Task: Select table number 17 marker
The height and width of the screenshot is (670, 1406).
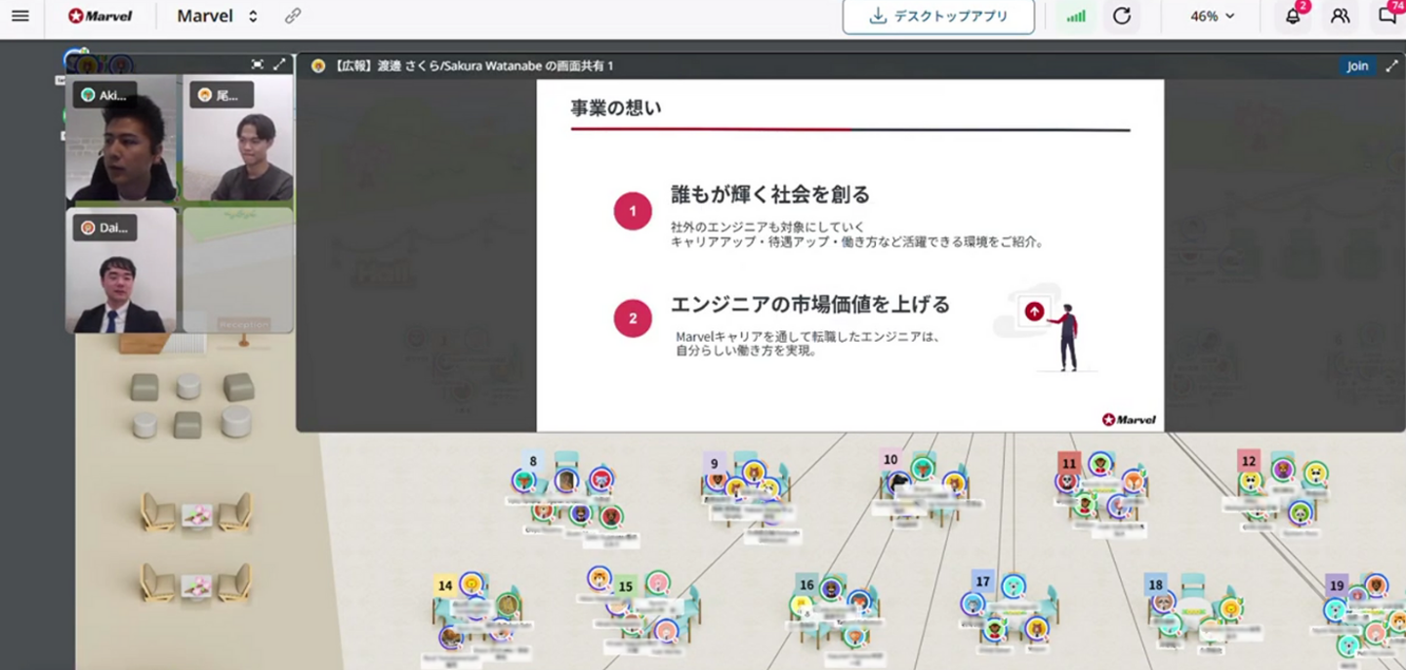Action: pyautogui.click(x=983, y=581)
